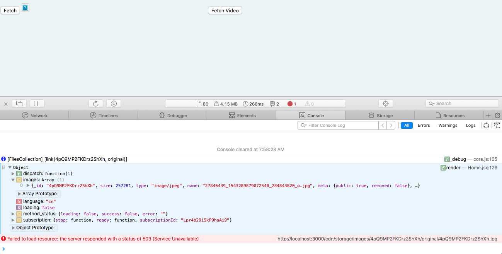
Task: Expand the dispatch function disclosure triangle
Action: pos(13,173)
